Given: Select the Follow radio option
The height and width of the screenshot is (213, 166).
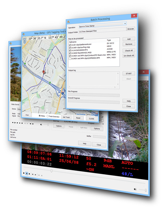Looking at the screenshot, I should point(40,116).
